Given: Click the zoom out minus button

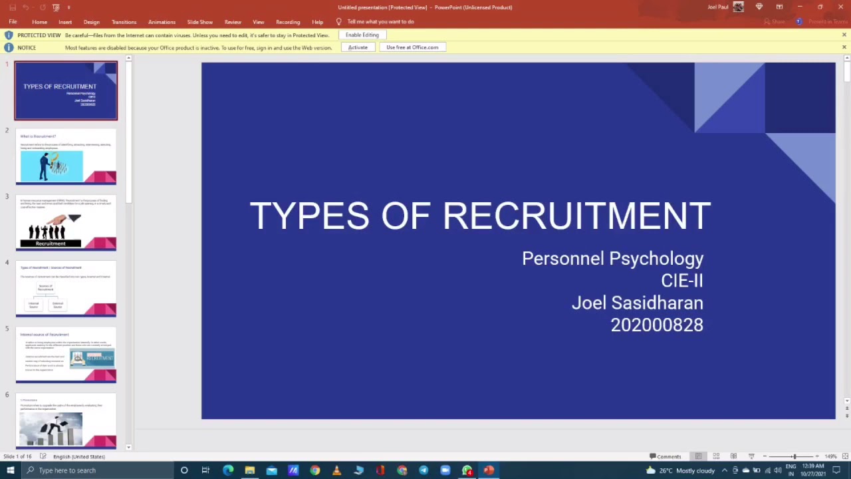Looking at the screenshot, I should pyautogui.click(x=765, y=456).
